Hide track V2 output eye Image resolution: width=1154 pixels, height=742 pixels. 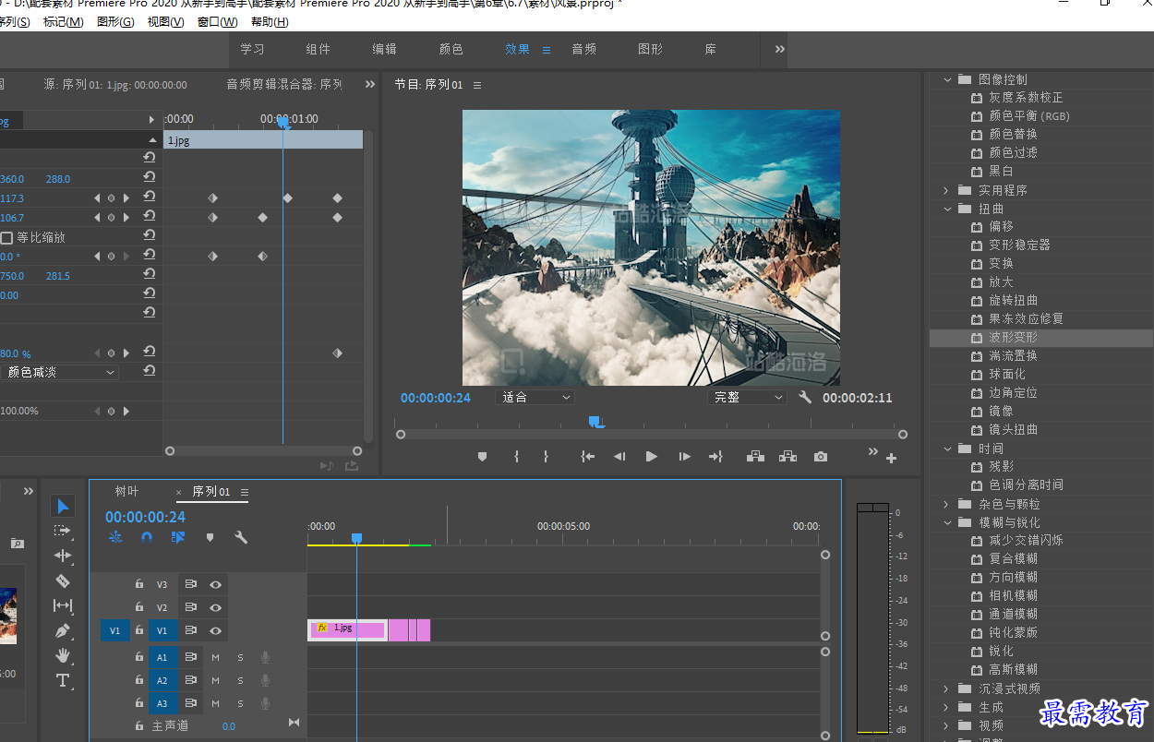(215, 607)
